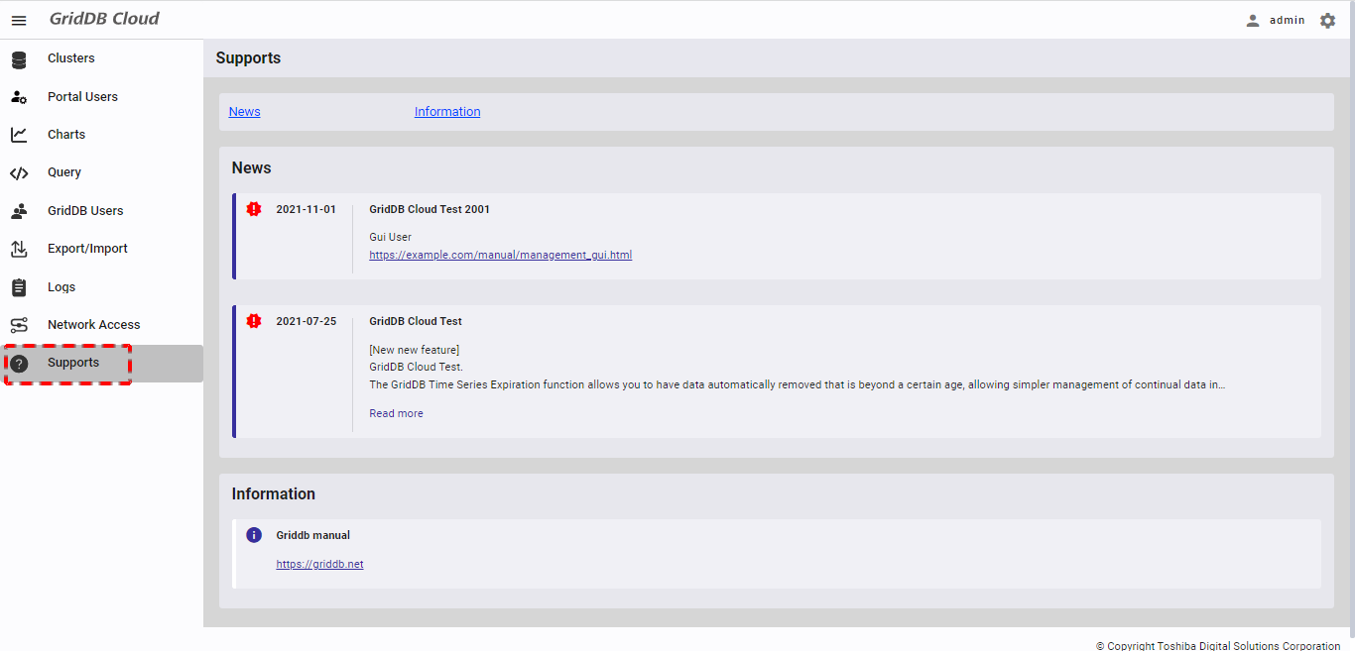
Task: Click the '[New new feature]' text
Action: pyautogui.click(x=414, y=350)
